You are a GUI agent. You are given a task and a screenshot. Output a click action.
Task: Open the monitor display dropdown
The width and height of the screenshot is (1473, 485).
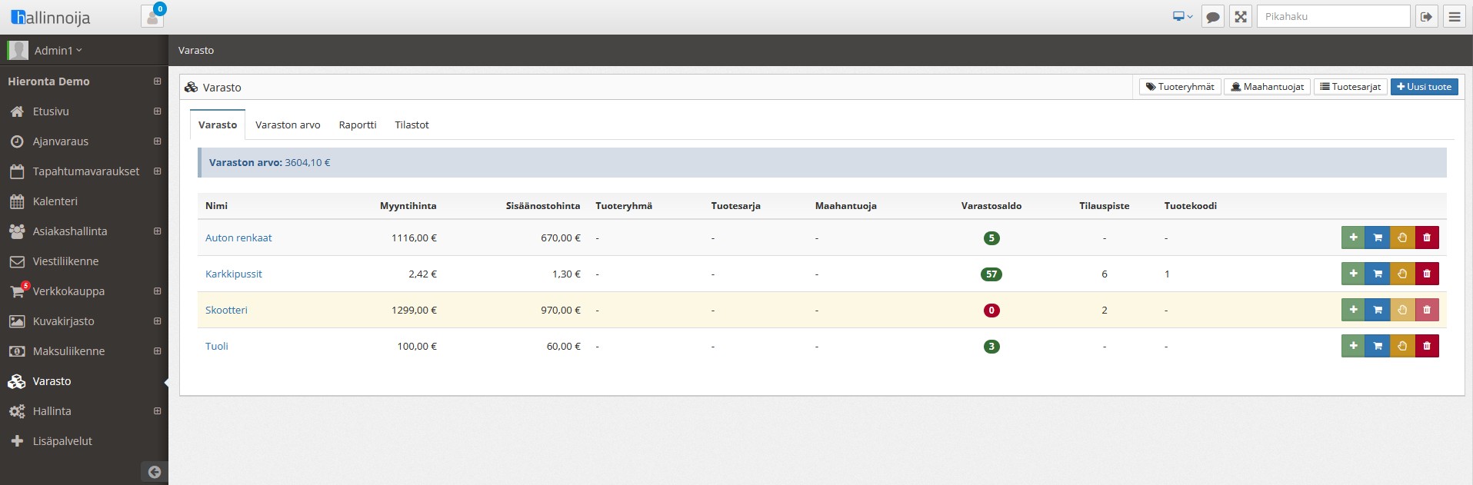tap(1182, 16)
